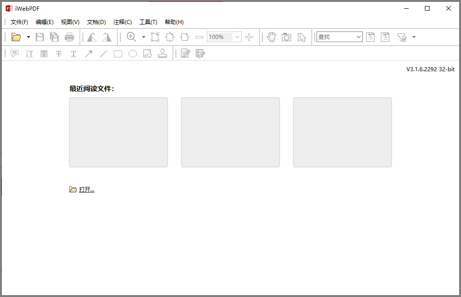Activate the Strikethrough text tool

[59, 54]
